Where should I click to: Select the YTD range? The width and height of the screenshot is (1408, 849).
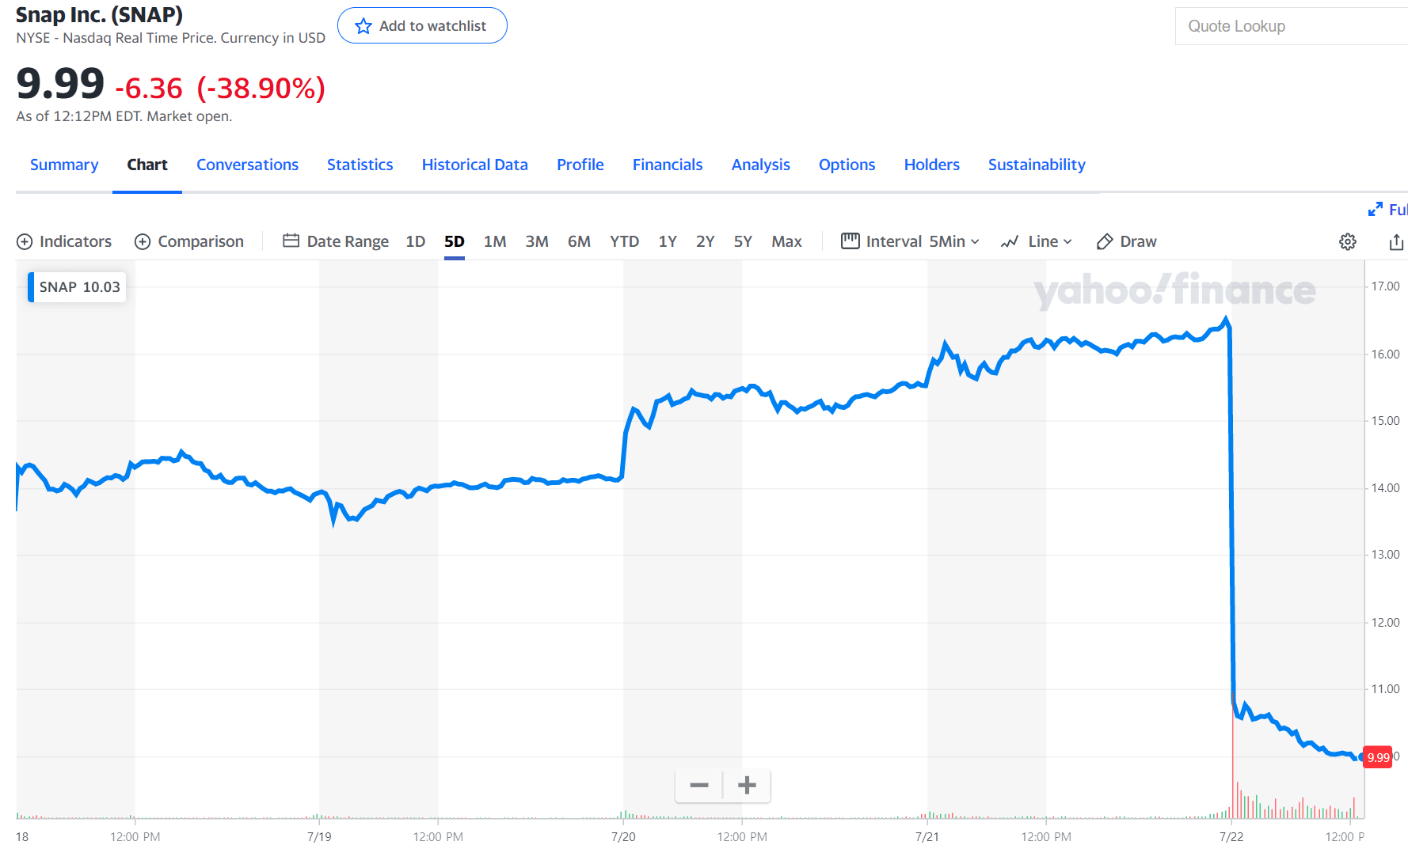[624, 241]
